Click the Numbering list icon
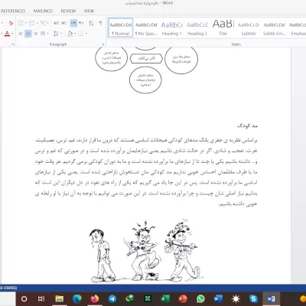Screen dimensions: 306x306 point(31,23)
